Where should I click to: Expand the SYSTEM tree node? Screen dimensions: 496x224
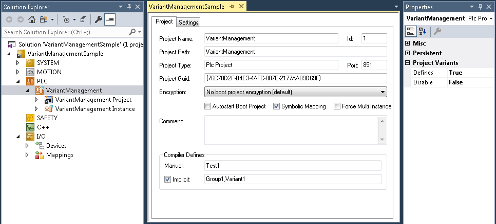point(18,63)
